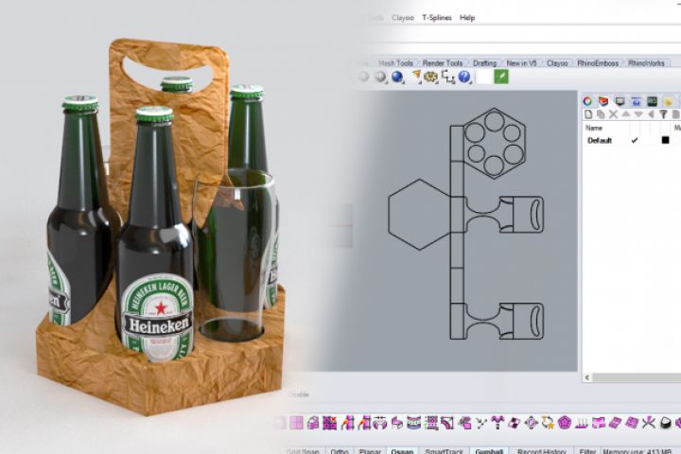Delete layer using the X icon

coord(613,114)
